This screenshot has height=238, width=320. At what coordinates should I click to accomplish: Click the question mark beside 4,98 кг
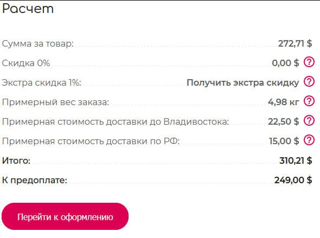coord(309,101)
